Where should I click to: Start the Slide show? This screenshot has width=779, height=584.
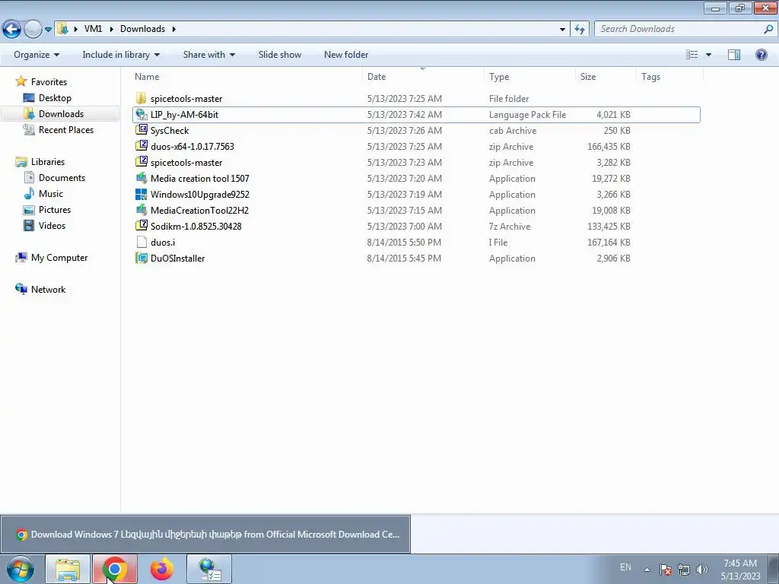pyautogui.click(x=280, y=55)
